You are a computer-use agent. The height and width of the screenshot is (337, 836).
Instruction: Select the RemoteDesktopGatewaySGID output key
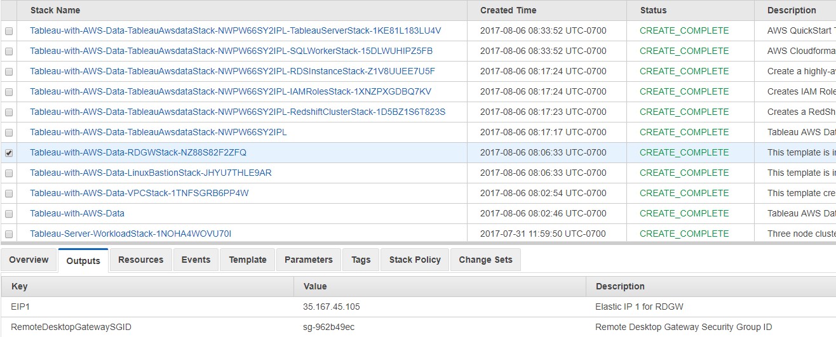[71, 327]
